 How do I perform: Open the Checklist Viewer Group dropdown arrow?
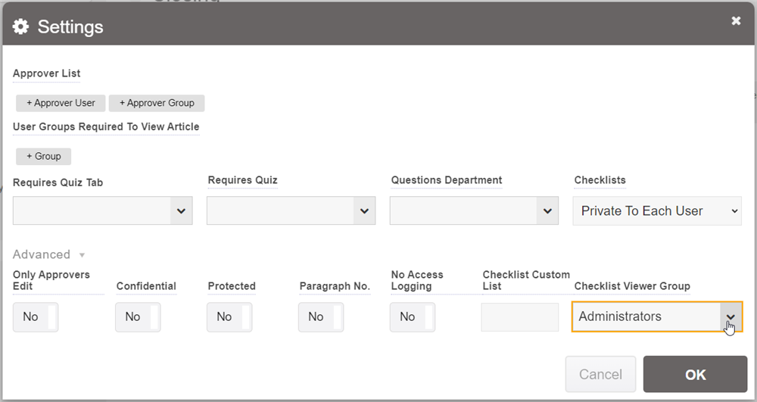731,317
